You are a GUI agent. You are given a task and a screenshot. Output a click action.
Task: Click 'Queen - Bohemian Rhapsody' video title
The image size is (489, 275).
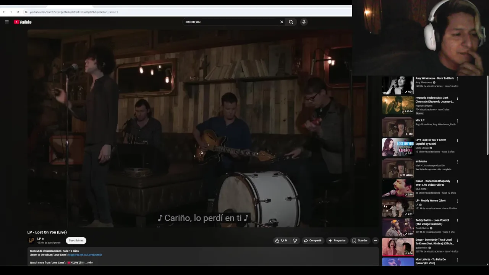click(x=433, y=183)
